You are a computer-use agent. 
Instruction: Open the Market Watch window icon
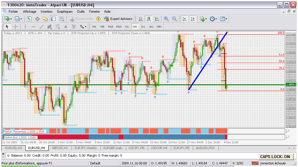(29, 19)
